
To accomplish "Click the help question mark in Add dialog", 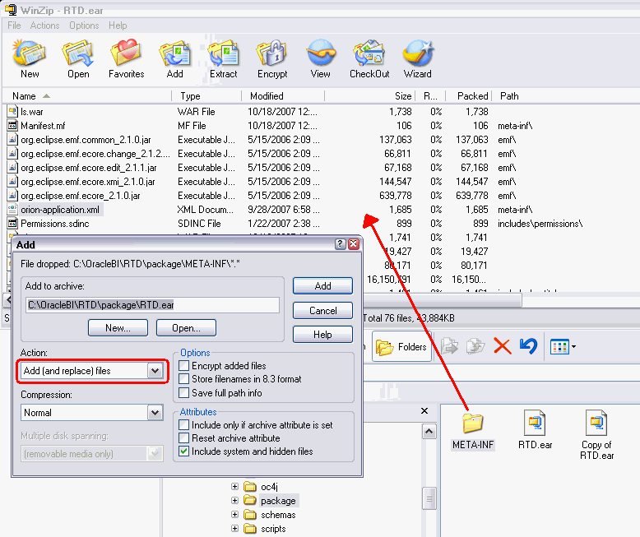I will tap(340, 244).
